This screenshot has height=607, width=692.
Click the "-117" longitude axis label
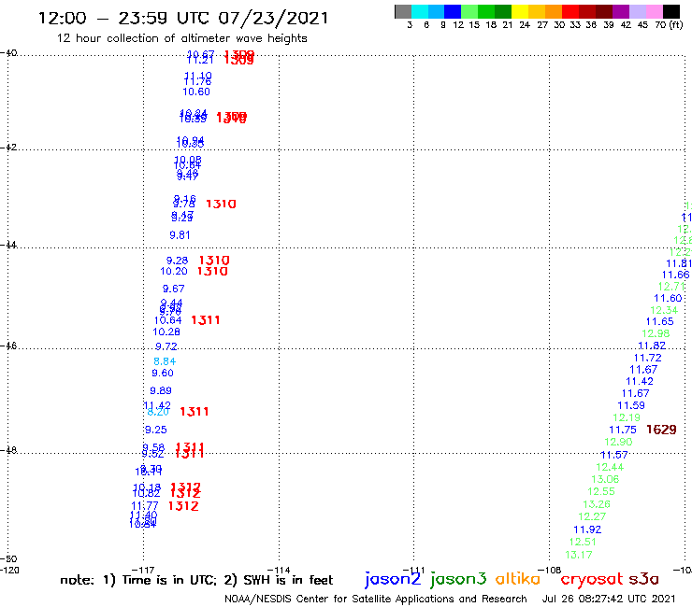[143, 570]
